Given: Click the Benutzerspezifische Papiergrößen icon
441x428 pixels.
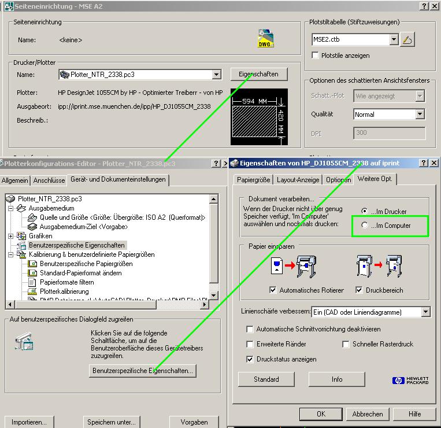Looking at the screenshot, I should tap(32, 264).
